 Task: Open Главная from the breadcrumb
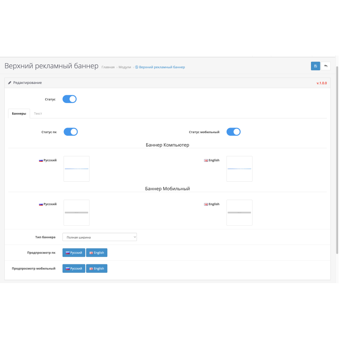click(108, 67)
